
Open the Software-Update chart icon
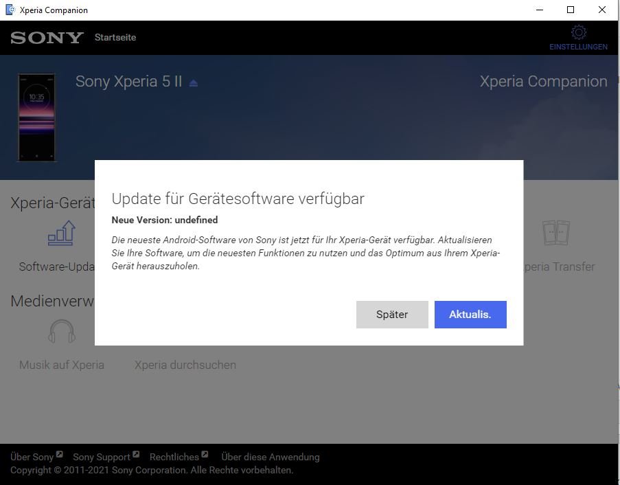tap(61, 234)
